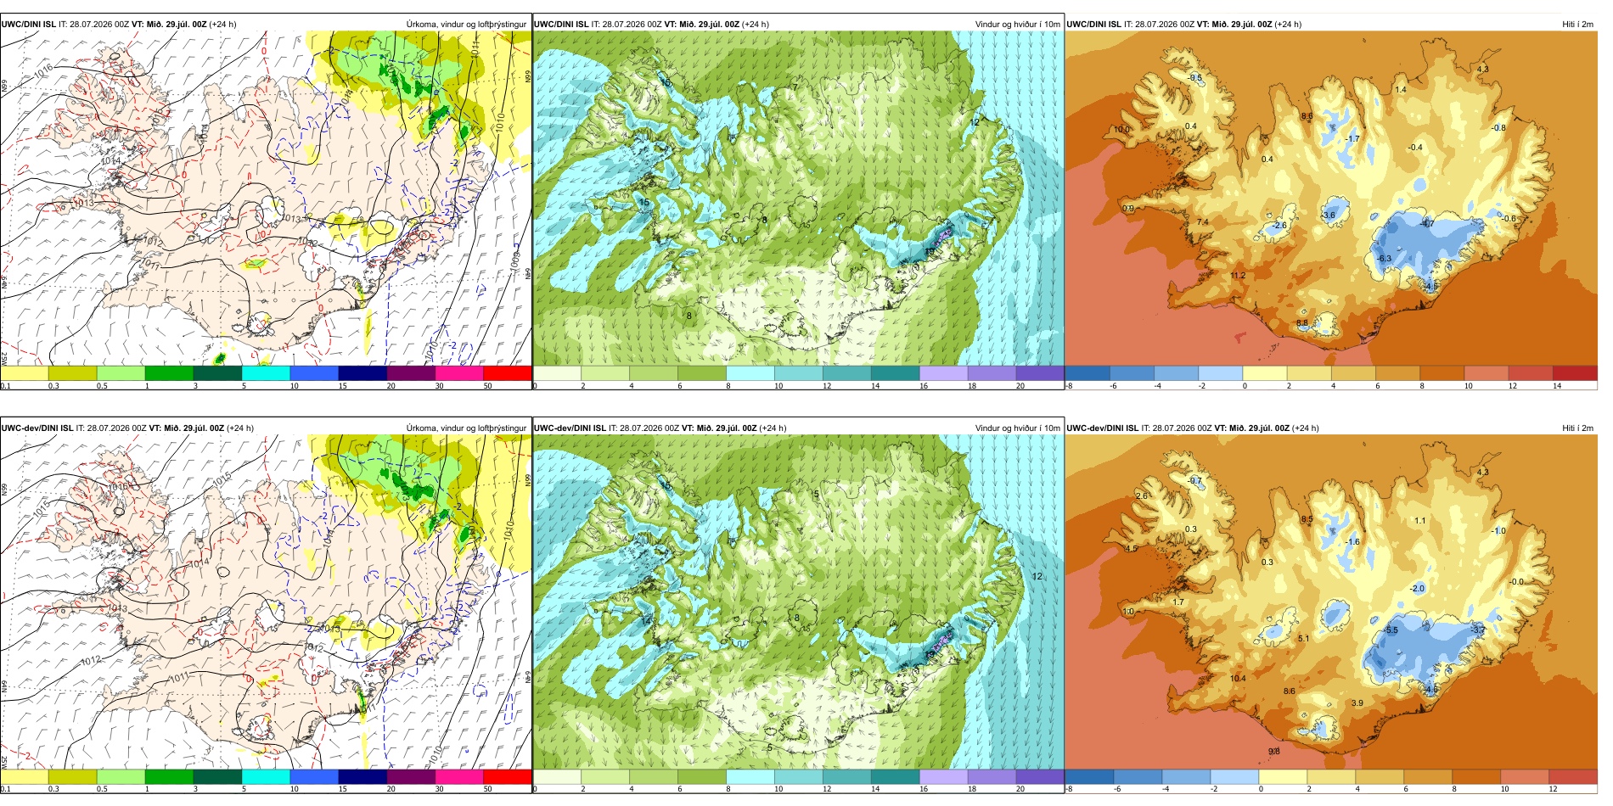1613x806 pixels.
Task: Click "Úrkoma, vindur og loftþrýstingur" title on UWC/DINI panel
Action: [466, 25]
